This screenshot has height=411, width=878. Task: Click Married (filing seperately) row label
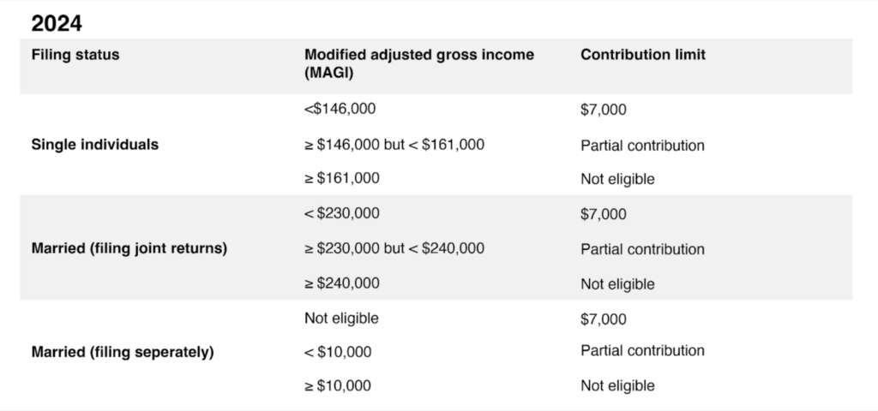pos(123,352)
